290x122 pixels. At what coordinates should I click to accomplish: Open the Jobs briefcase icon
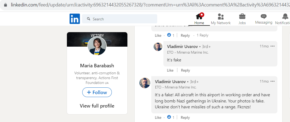242,16
